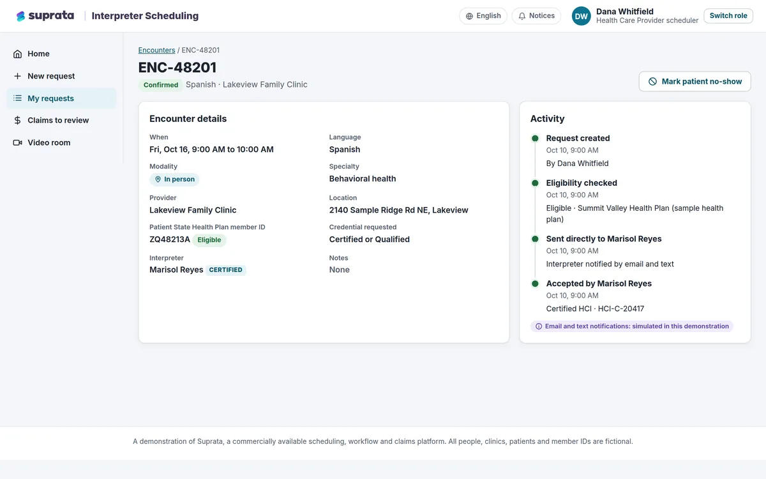Open Claims to review section
Screen dimensions: 766x479
click(61, 120)
